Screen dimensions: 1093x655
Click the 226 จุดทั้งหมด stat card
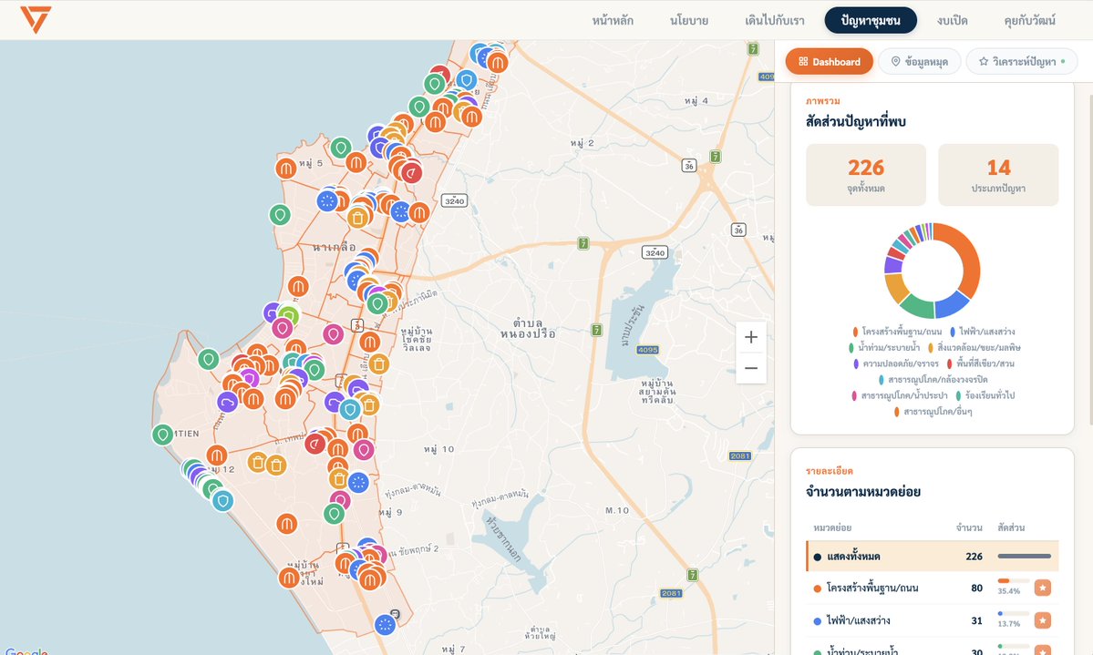point(866,175)
